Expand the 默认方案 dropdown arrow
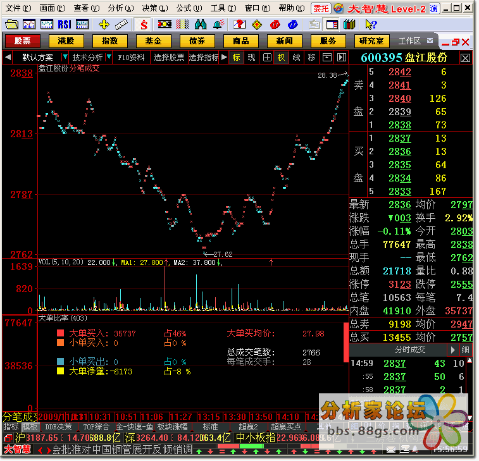 pyautogui.click(x=65, y=57)
